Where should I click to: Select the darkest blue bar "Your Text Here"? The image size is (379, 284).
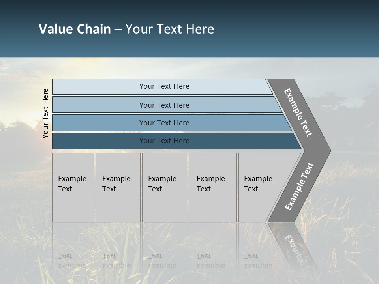164,141
